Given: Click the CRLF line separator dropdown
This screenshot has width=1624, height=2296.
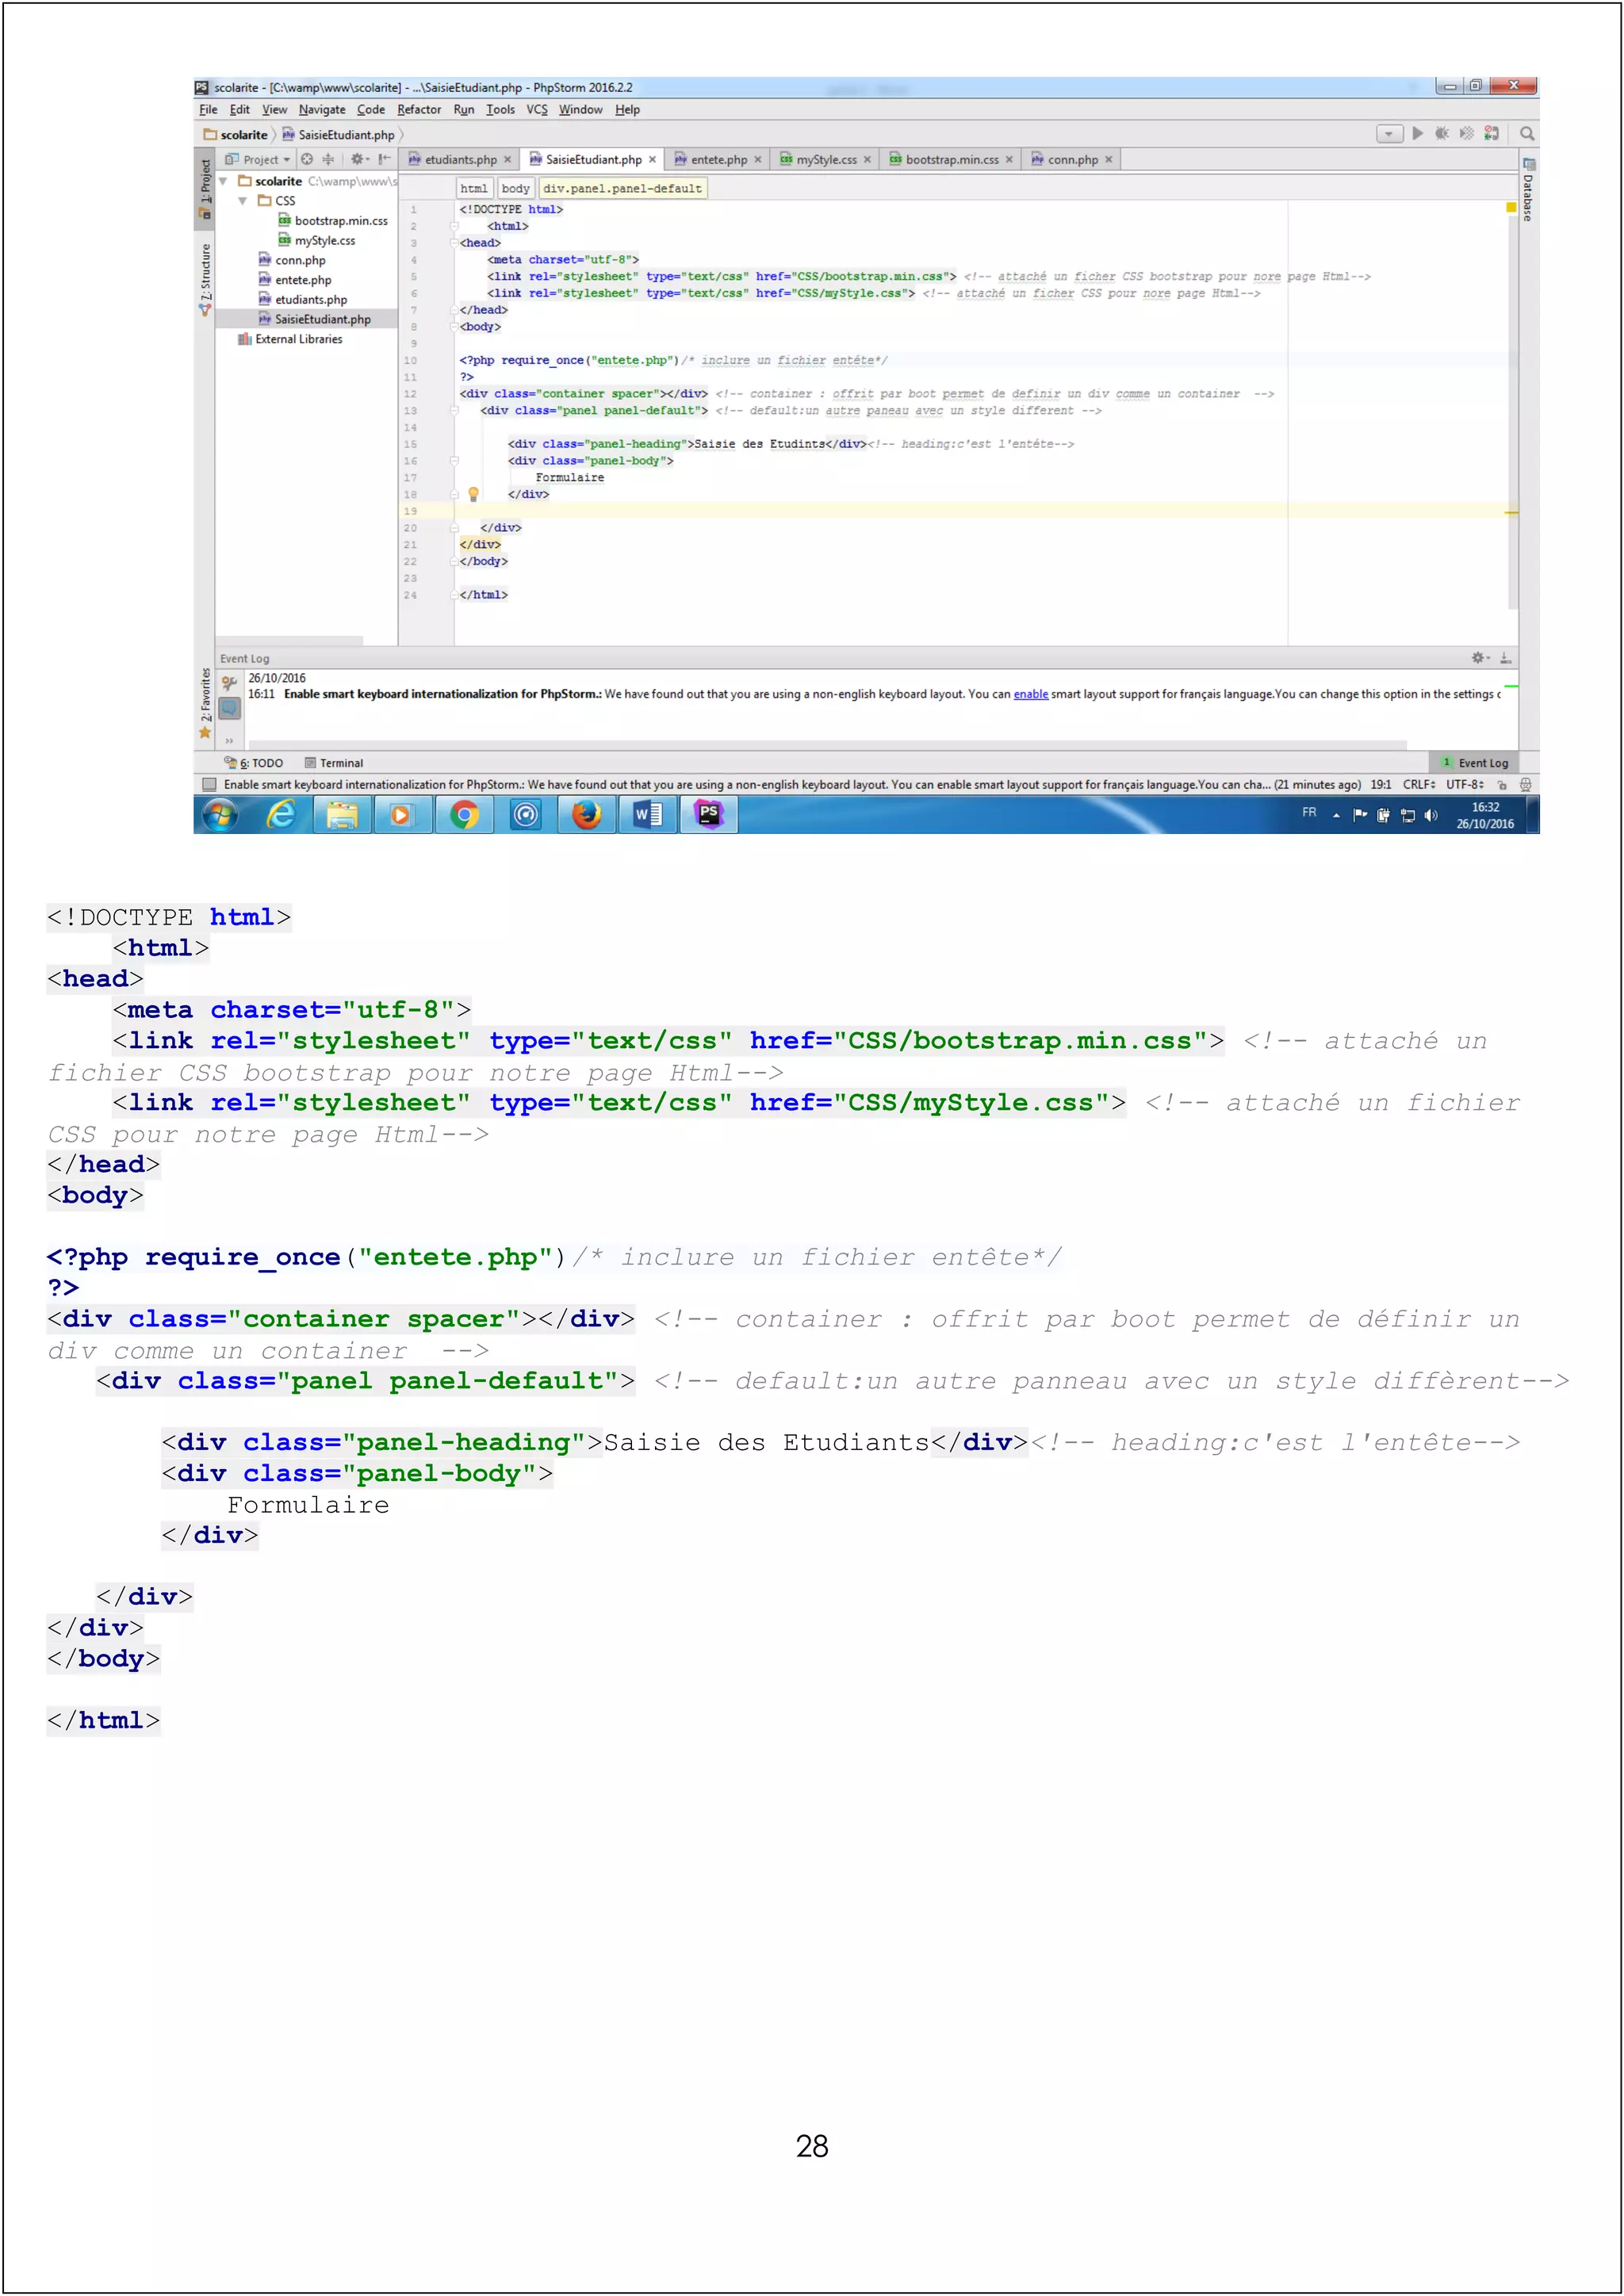Looking at the screenshot, I should click(x=1419, y=785).
